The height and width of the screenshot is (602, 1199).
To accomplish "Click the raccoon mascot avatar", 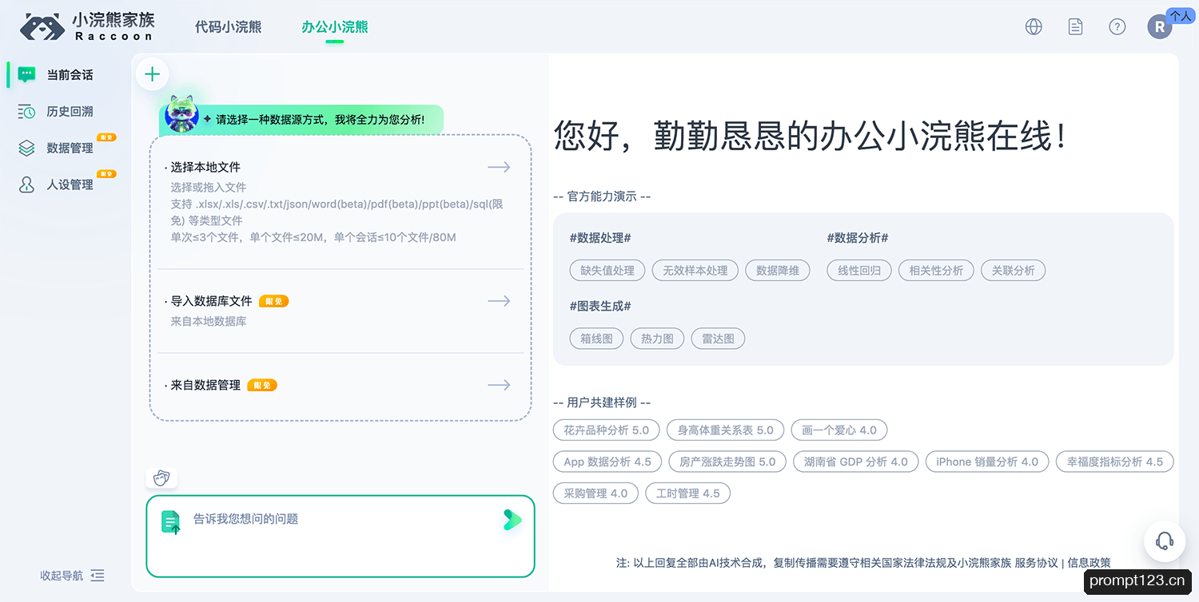I will pyautogui.click(x=181, y=115).
